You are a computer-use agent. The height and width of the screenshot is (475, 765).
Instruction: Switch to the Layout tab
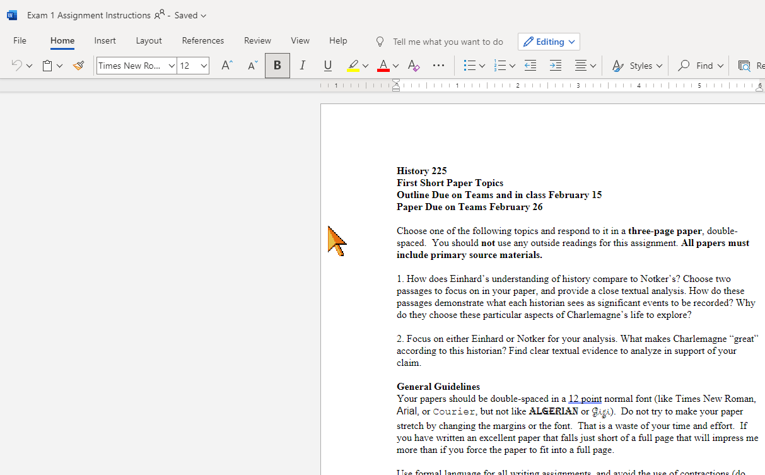149,40
